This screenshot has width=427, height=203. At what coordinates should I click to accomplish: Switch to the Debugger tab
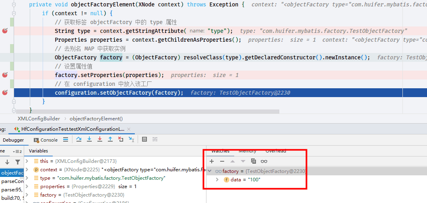tap(13, 140)
